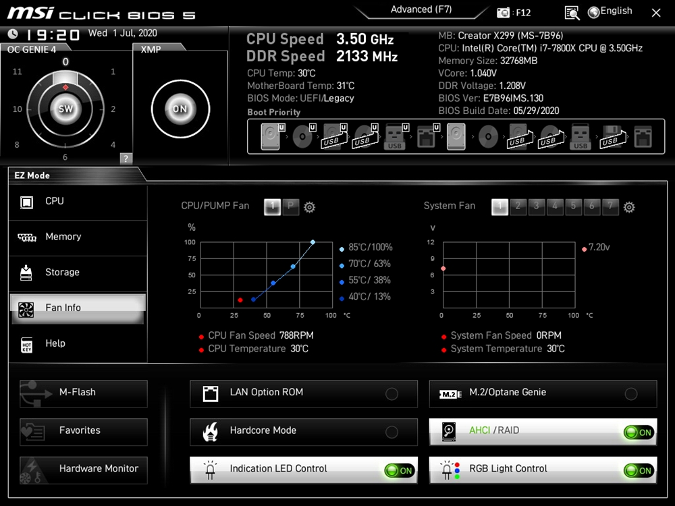Viewport: 675px width, 506px height.
Task: Select the Fan Info section
Action: [x=78, y=308]
